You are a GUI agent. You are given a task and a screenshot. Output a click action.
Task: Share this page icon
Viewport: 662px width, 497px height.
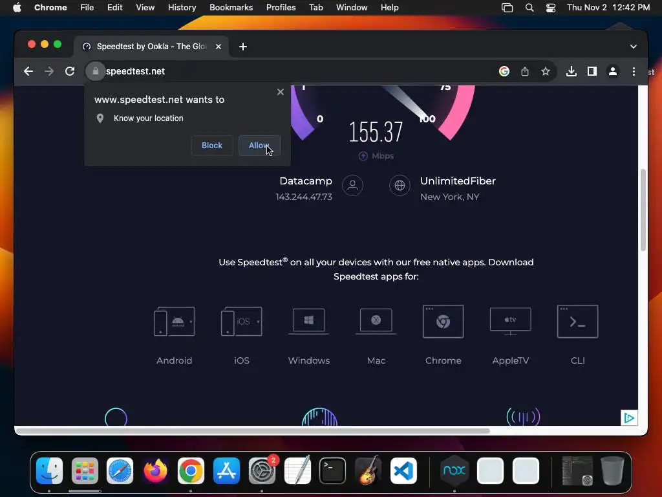tap(525, 71)
